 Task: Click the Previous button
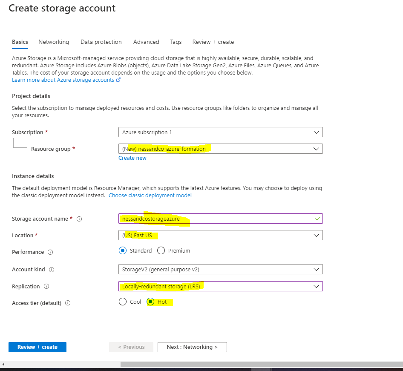click(x=131, y=347)
